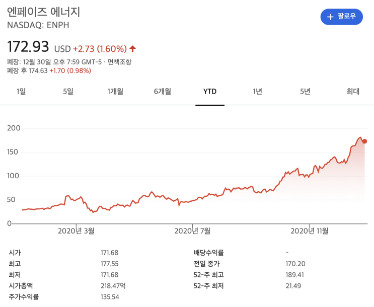This screenshot has width=374, height=307.
Task: Select the 5일 time range tab
Action: (x=68, y=92)
